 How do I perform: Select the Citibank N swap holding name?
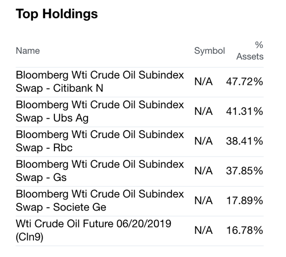point(100,82)
